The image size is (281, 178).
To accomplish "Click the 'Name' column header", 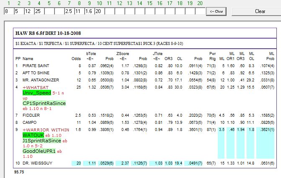I will (28, 59).
